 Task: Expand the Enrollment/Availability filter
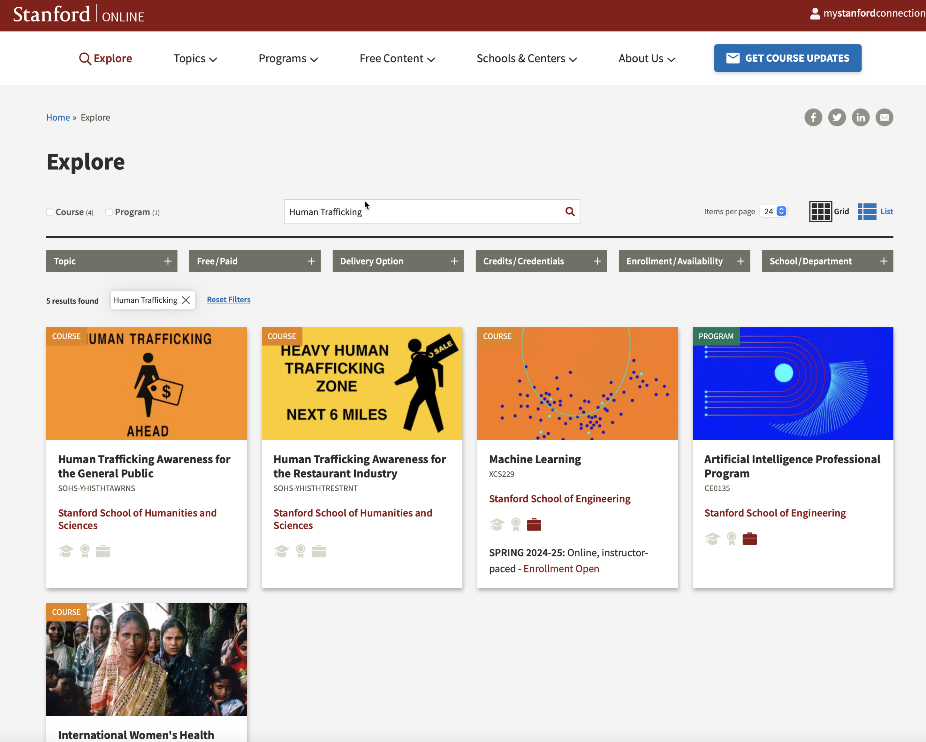click(x=684, y=261)
